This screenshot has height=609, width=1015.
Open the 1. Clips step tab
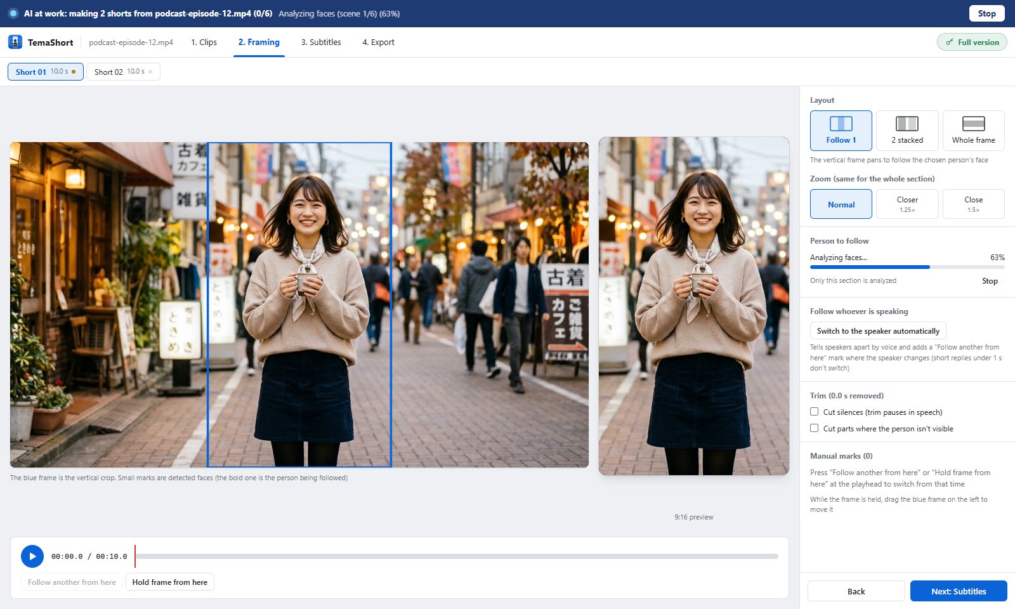click(x=204, y=42)
